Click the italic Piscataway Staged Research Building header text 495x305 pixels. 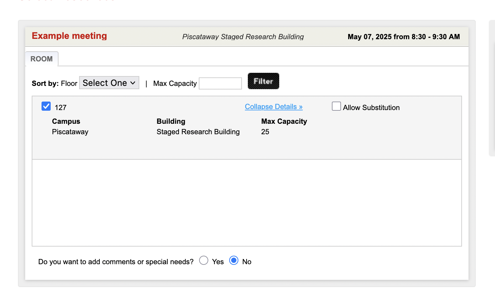tap(243, 37)
